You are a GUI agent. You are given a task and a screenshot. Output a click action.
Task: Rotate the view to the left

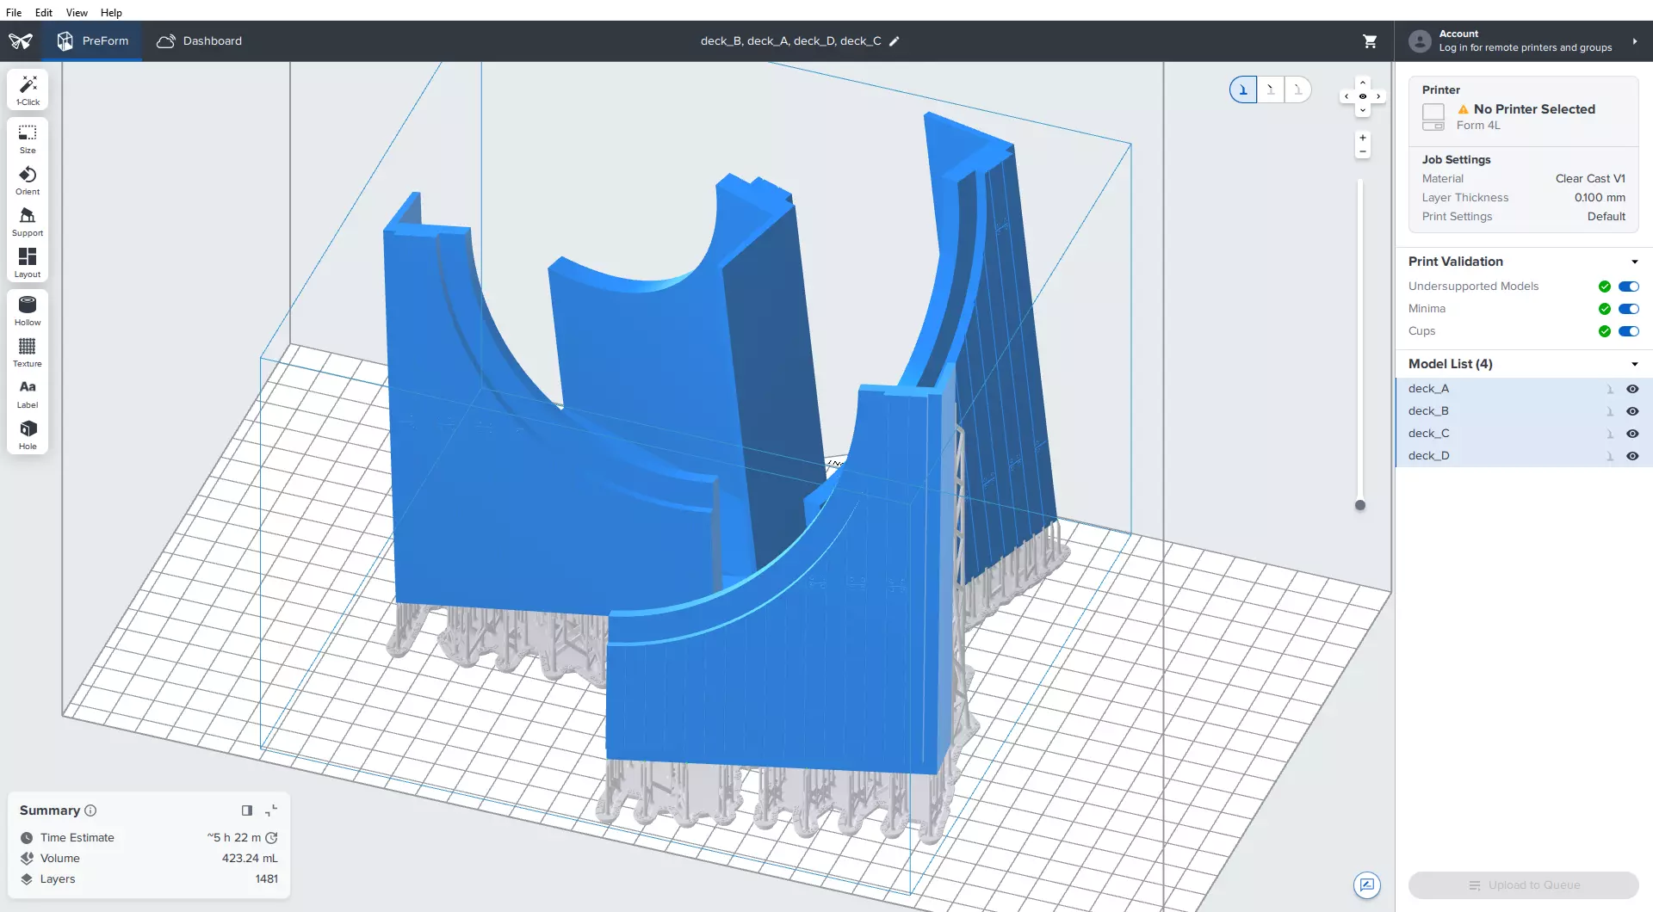click(1347, 96)
